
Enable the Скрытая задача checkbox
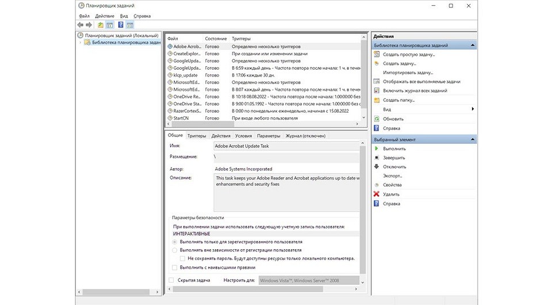(171, 280)
